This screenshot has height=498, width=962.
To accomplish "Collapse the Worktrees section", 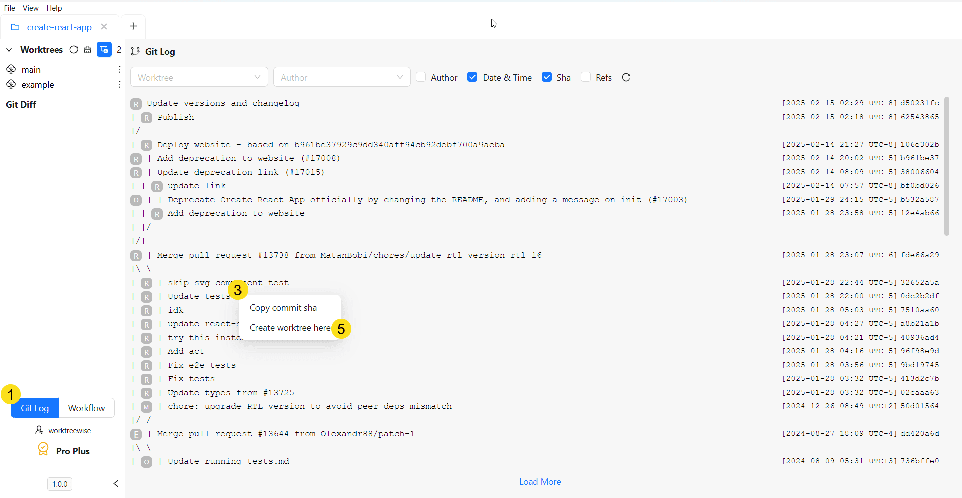I will (9, 49).
